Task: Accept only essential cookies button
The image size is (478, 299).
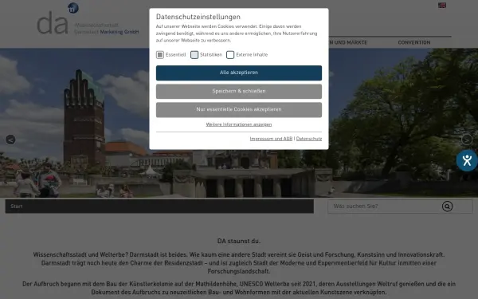Action: click(239, 109)
